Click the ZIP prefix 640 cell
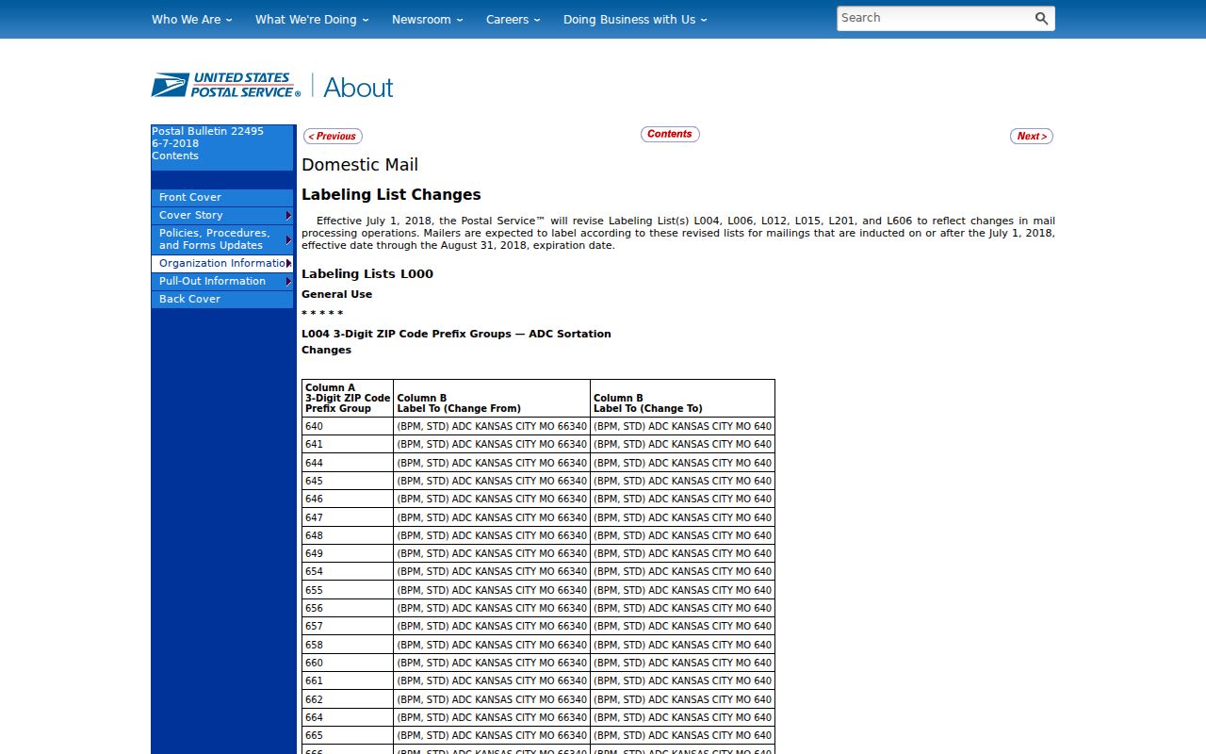This screenshot has height=754, width=1206. point(348,427)
